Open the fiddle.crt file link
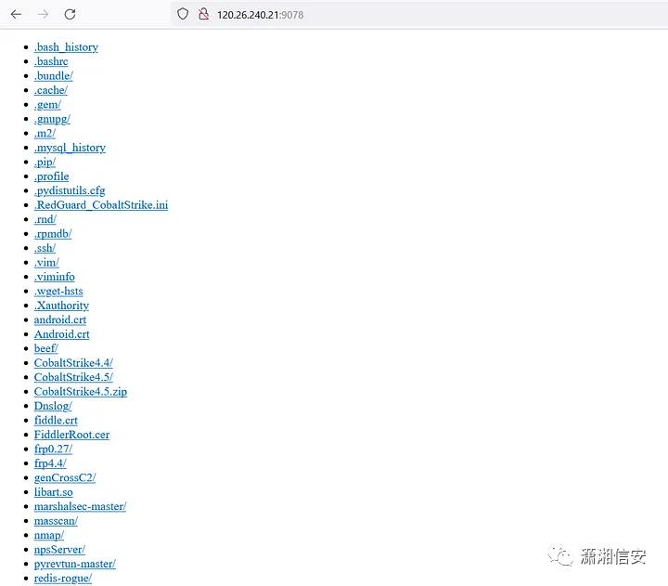Image resolution: width=668 pixels, height=586 pixels. pos(56,421)
